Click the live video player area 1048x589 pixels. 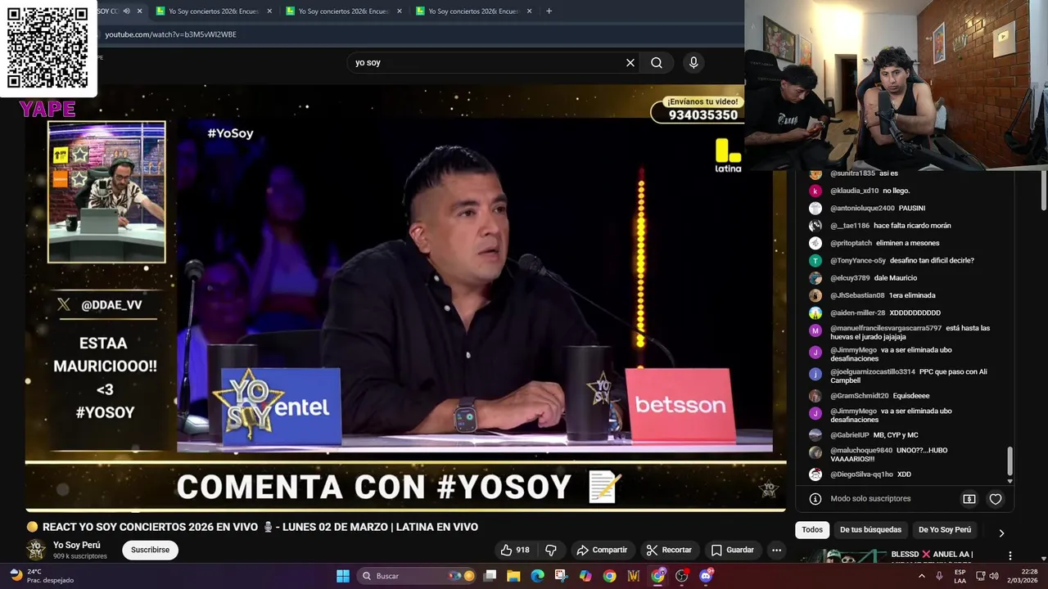[x=405, y=299]
